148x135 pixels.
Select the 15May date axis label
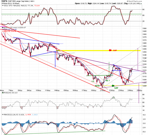click(x=66, y=91)
